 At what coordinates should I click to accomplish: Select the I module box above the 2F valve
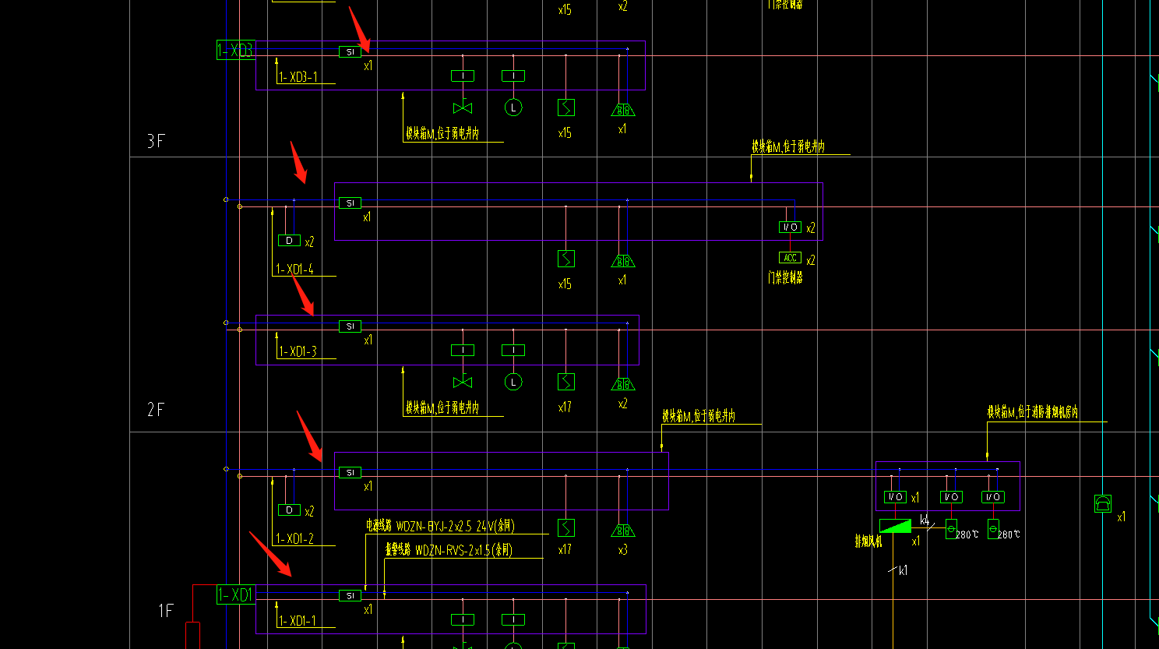point(463,351)
